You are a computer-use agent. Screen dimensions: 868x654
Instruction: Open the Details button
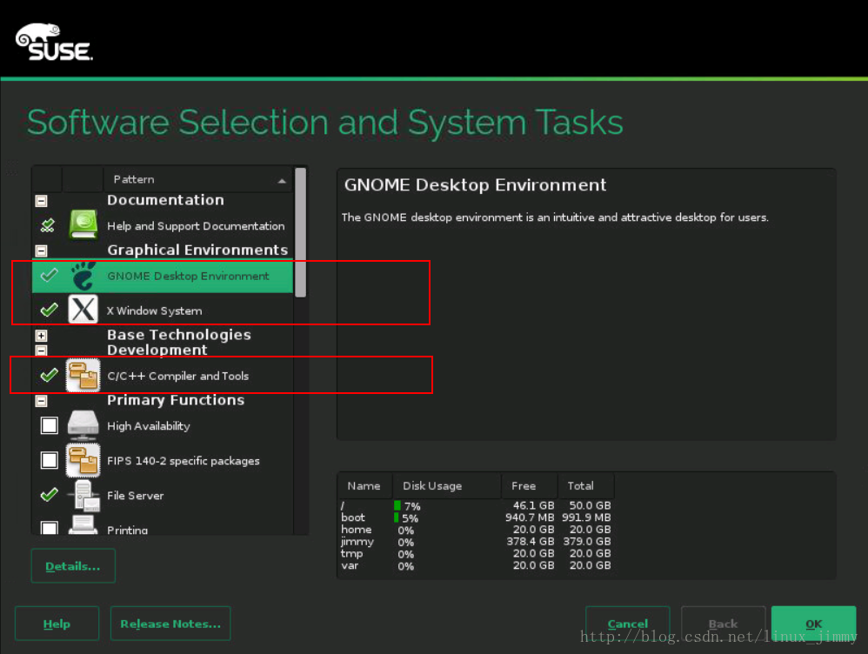coord(73,566)
